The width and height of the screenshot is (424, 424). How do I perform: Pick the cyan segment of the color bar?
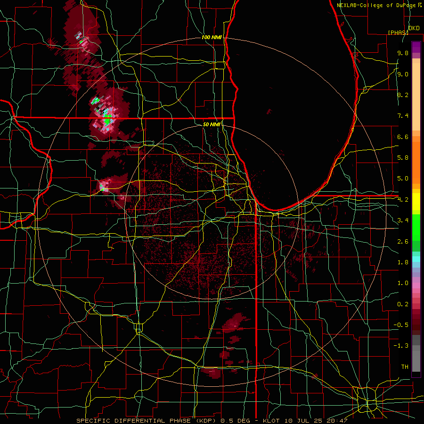(x=416, y=259)
